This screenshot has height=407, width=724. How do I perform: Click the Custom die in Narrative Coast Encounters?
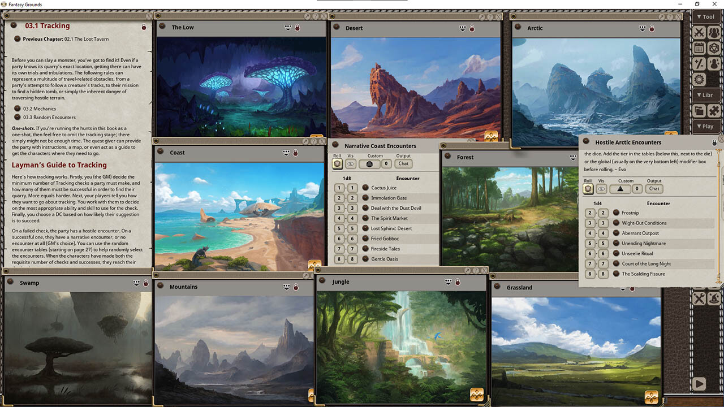[x=369, y=164]
